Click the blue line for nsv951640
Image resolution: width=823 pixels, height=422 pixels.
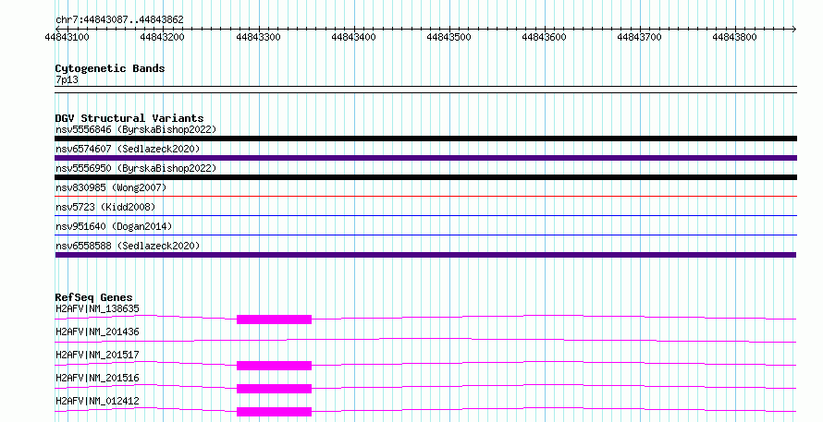(x=425, y=235)
